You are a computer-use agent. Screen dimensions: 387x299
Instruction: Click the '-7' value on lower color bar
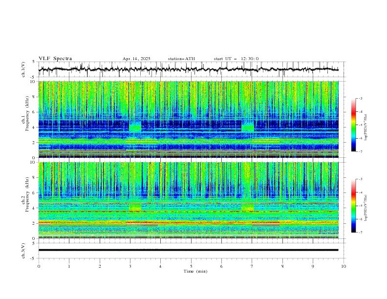tap(361, 233)
